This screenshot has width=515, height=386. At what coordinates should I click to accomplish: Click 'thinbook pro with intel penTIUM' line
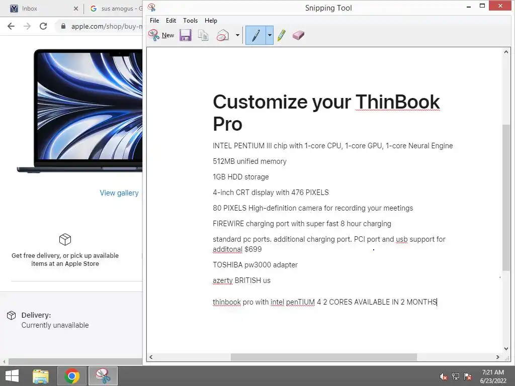324,302
